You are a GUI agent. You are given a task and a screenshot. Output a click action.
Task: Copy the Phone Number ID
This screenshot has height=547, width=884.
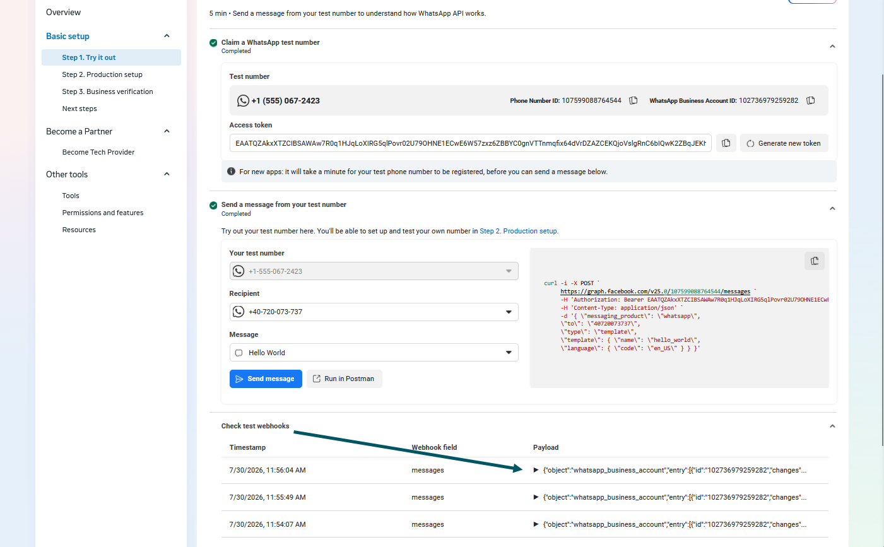[634, 100]
